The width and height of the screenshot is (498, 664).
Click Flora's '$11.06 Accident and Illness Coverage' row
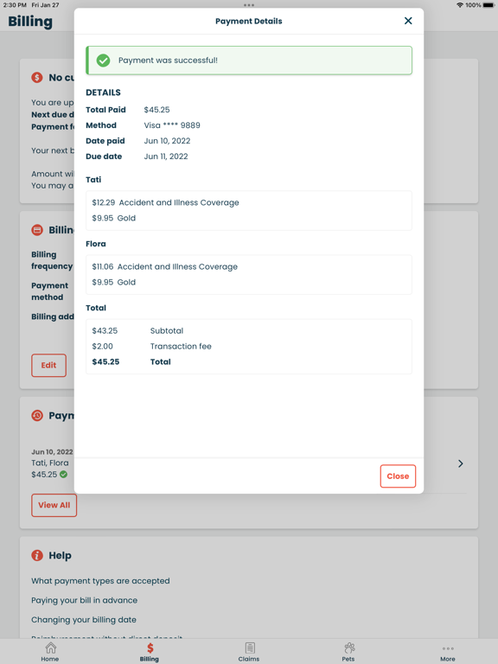(165, 267)
